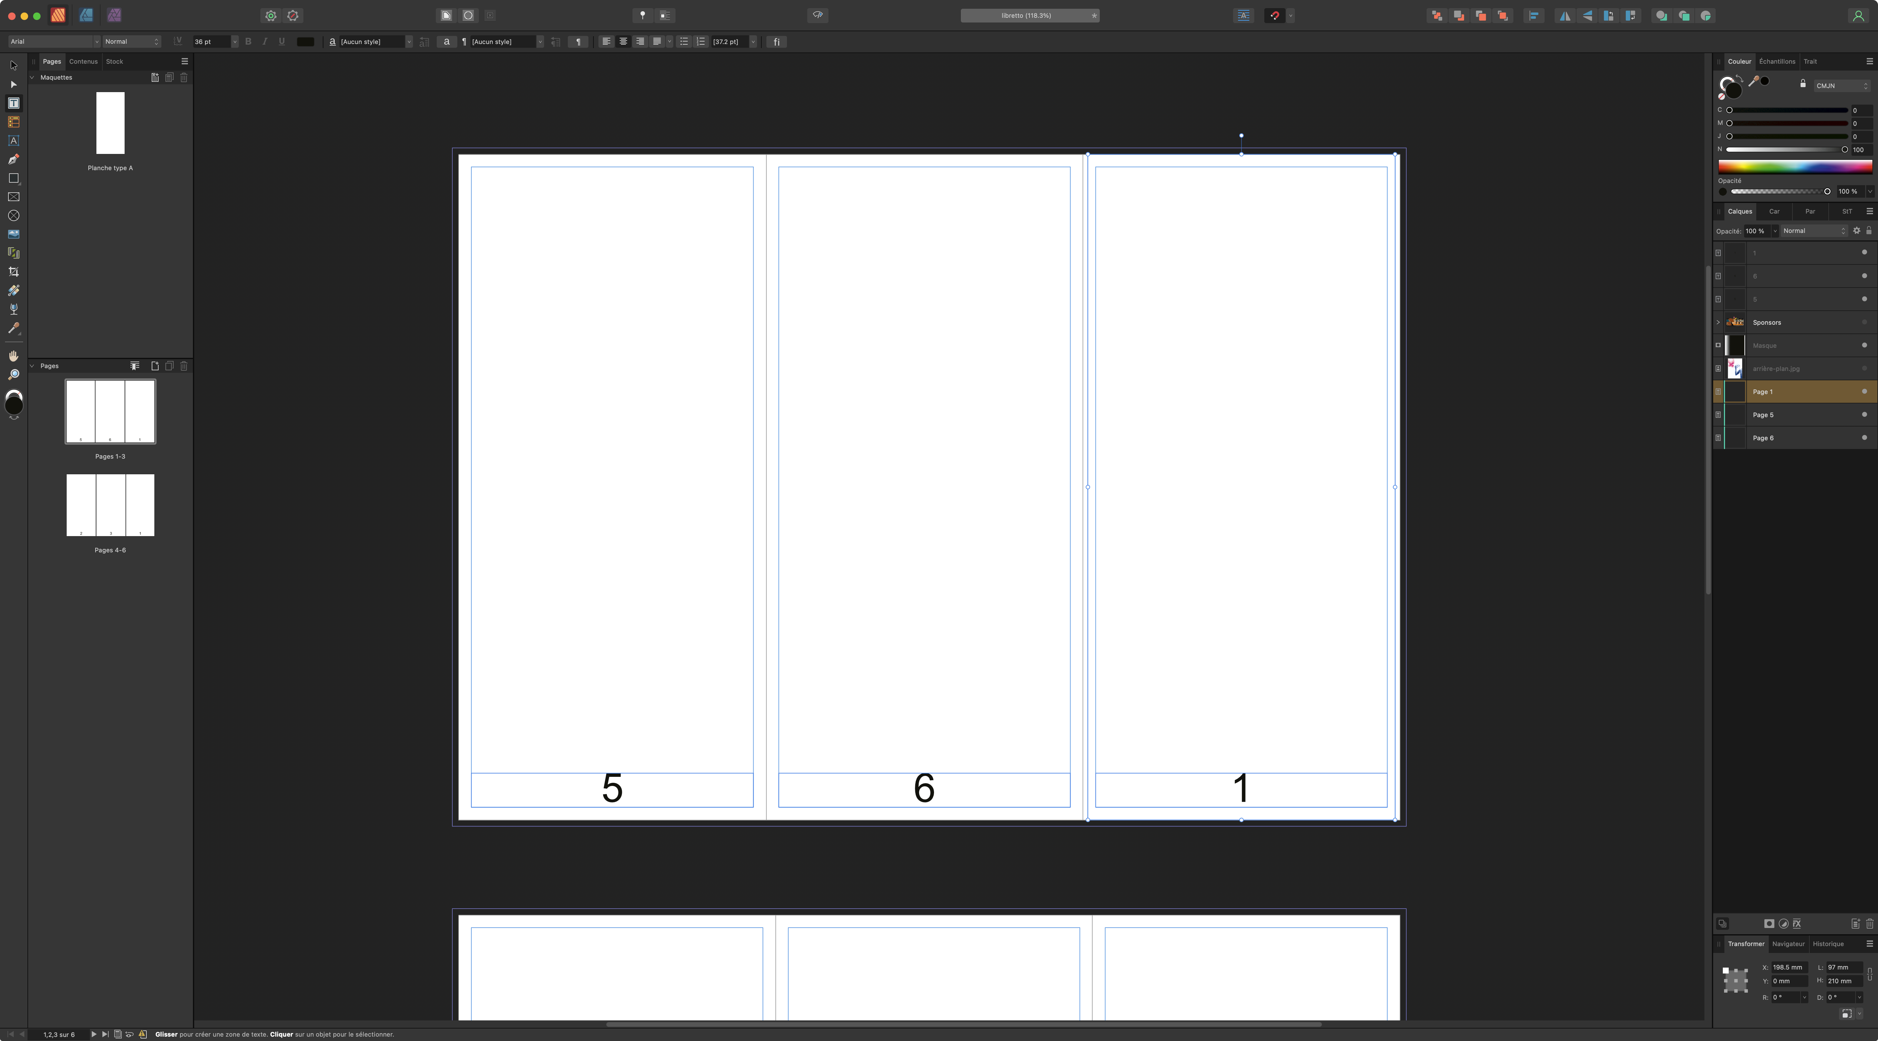Toggle visibility of Page 5 layer

point(1865,415)
